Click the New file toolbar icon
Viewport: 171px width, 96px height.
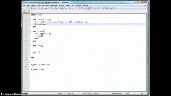coord(25,8)
